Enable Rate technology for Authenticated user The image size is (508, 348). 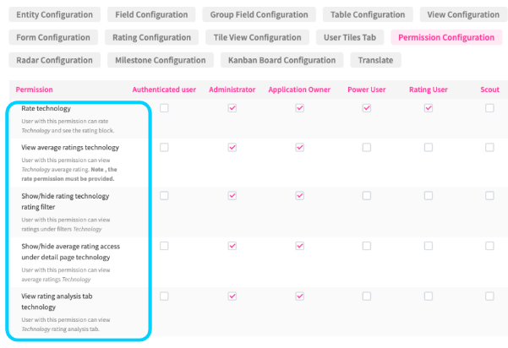pyautogui.click(x=164, y=108)
